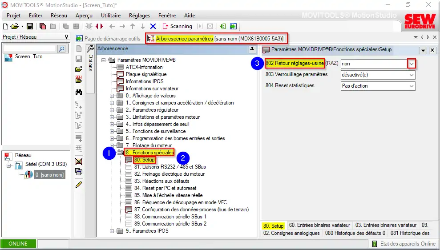Pin the Arborescence panel
This screenshot has width=440, height=250.
[x=252, y=49]
